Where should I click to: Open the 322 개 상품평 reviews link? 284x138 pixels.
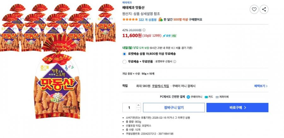point(148,19)
